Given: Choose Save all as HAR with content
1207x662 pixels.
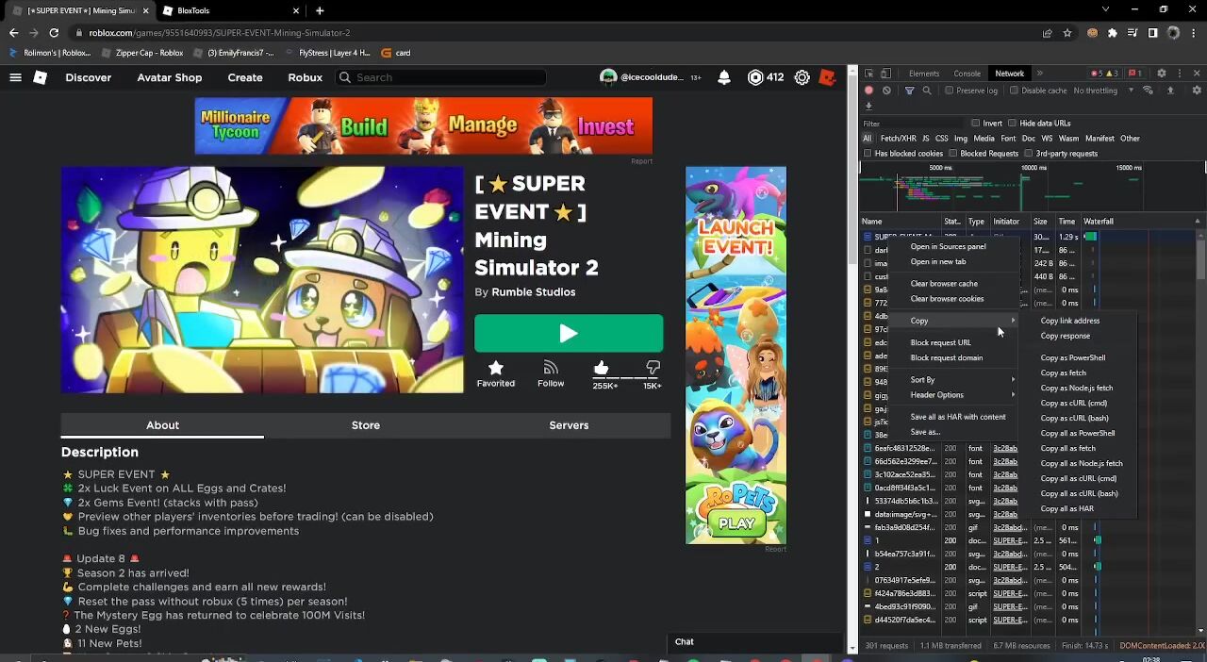Looking at the screenshot, I should click(x=957, y=417).
